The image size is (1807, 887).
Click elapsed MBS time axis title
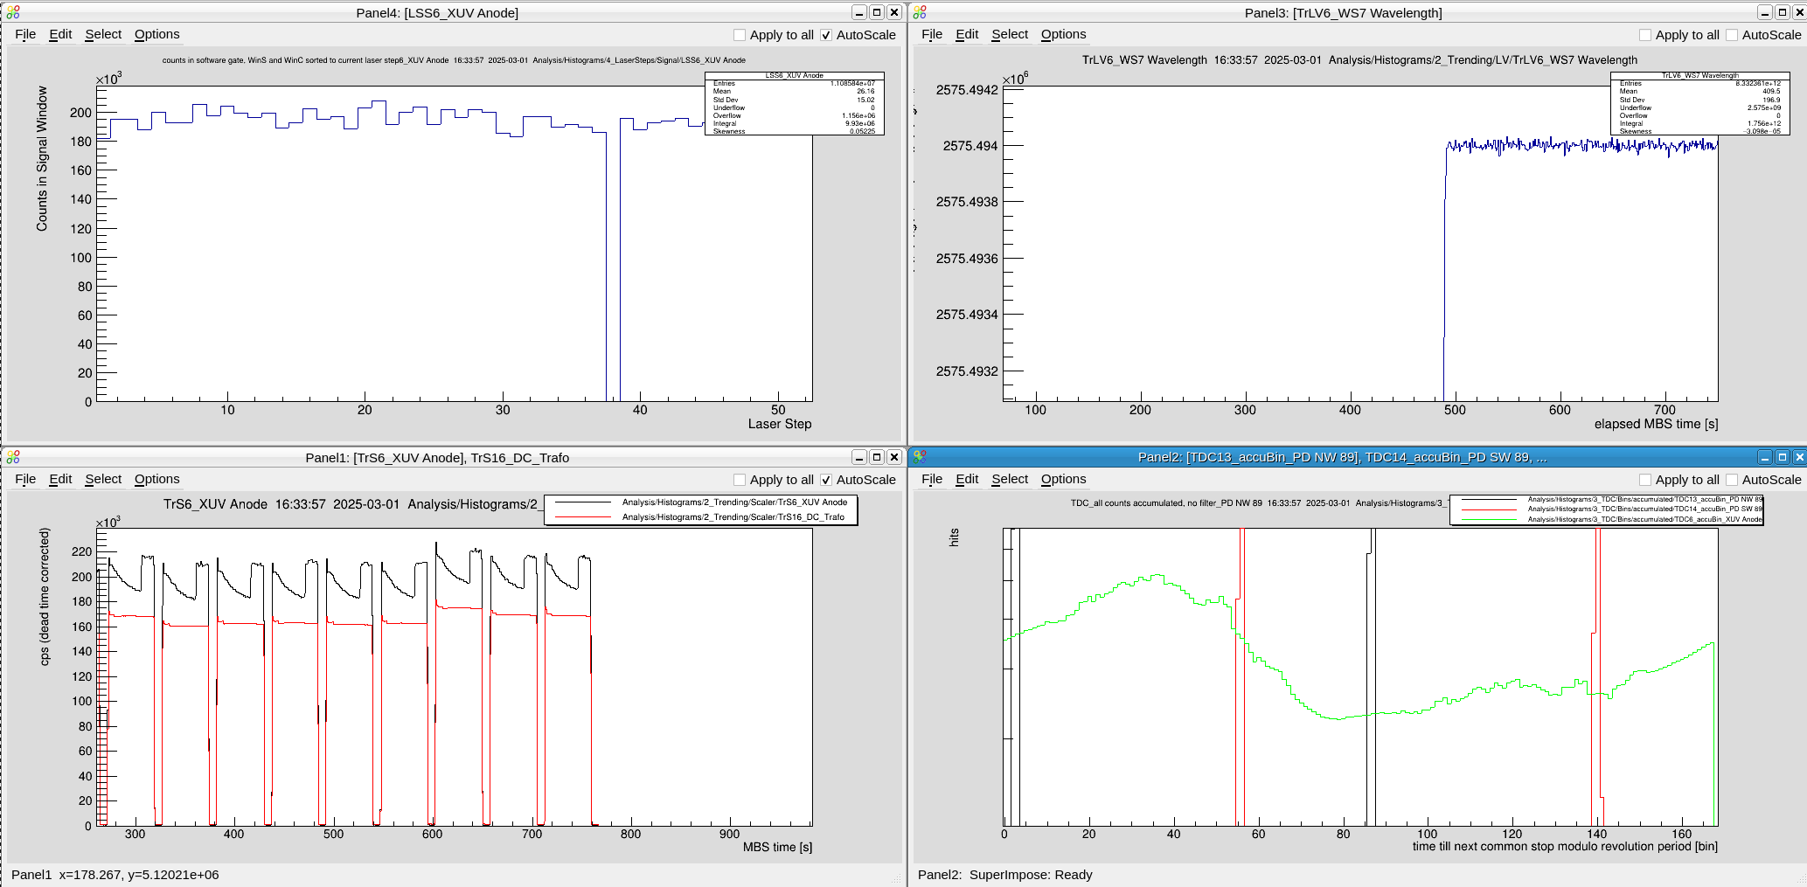click(x=1656, y=424)
